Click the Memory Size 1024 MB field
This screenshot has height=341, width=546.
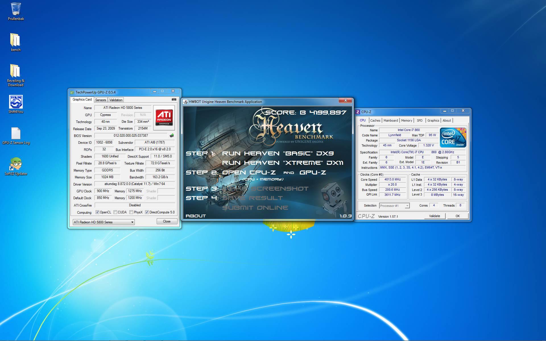[x=107, y=177]
